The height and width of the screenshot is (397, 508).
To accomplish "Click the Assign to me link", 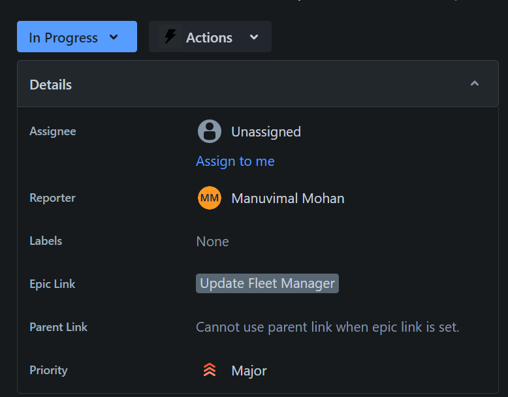I will tap(235, 161).
